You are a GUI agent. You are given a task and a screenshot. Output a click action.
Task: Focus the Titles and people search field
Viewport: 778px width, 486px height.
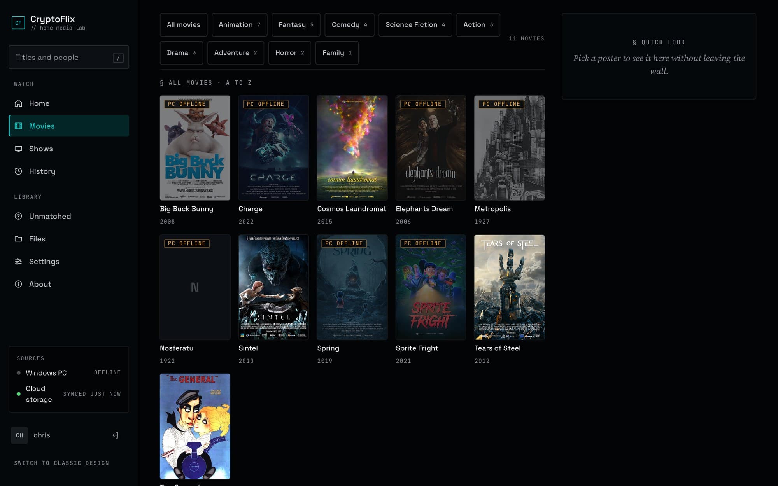(x=69, y=57)
